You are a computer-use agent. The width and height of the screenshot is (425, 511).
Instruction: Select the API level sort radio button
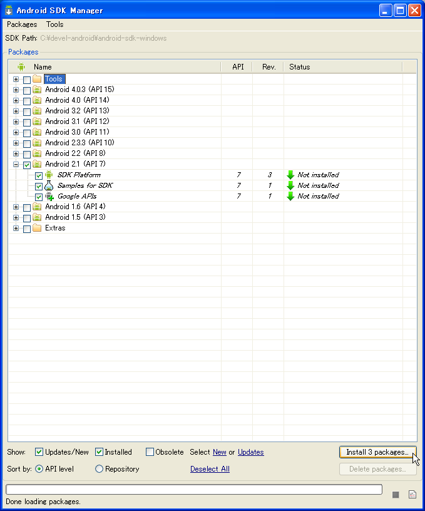pyautogui.click(x=39, y=469)
